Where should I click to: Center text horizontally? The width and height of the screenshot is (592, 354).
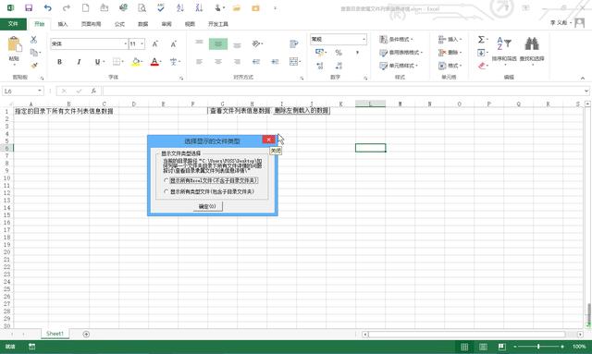tap(218, 62)
